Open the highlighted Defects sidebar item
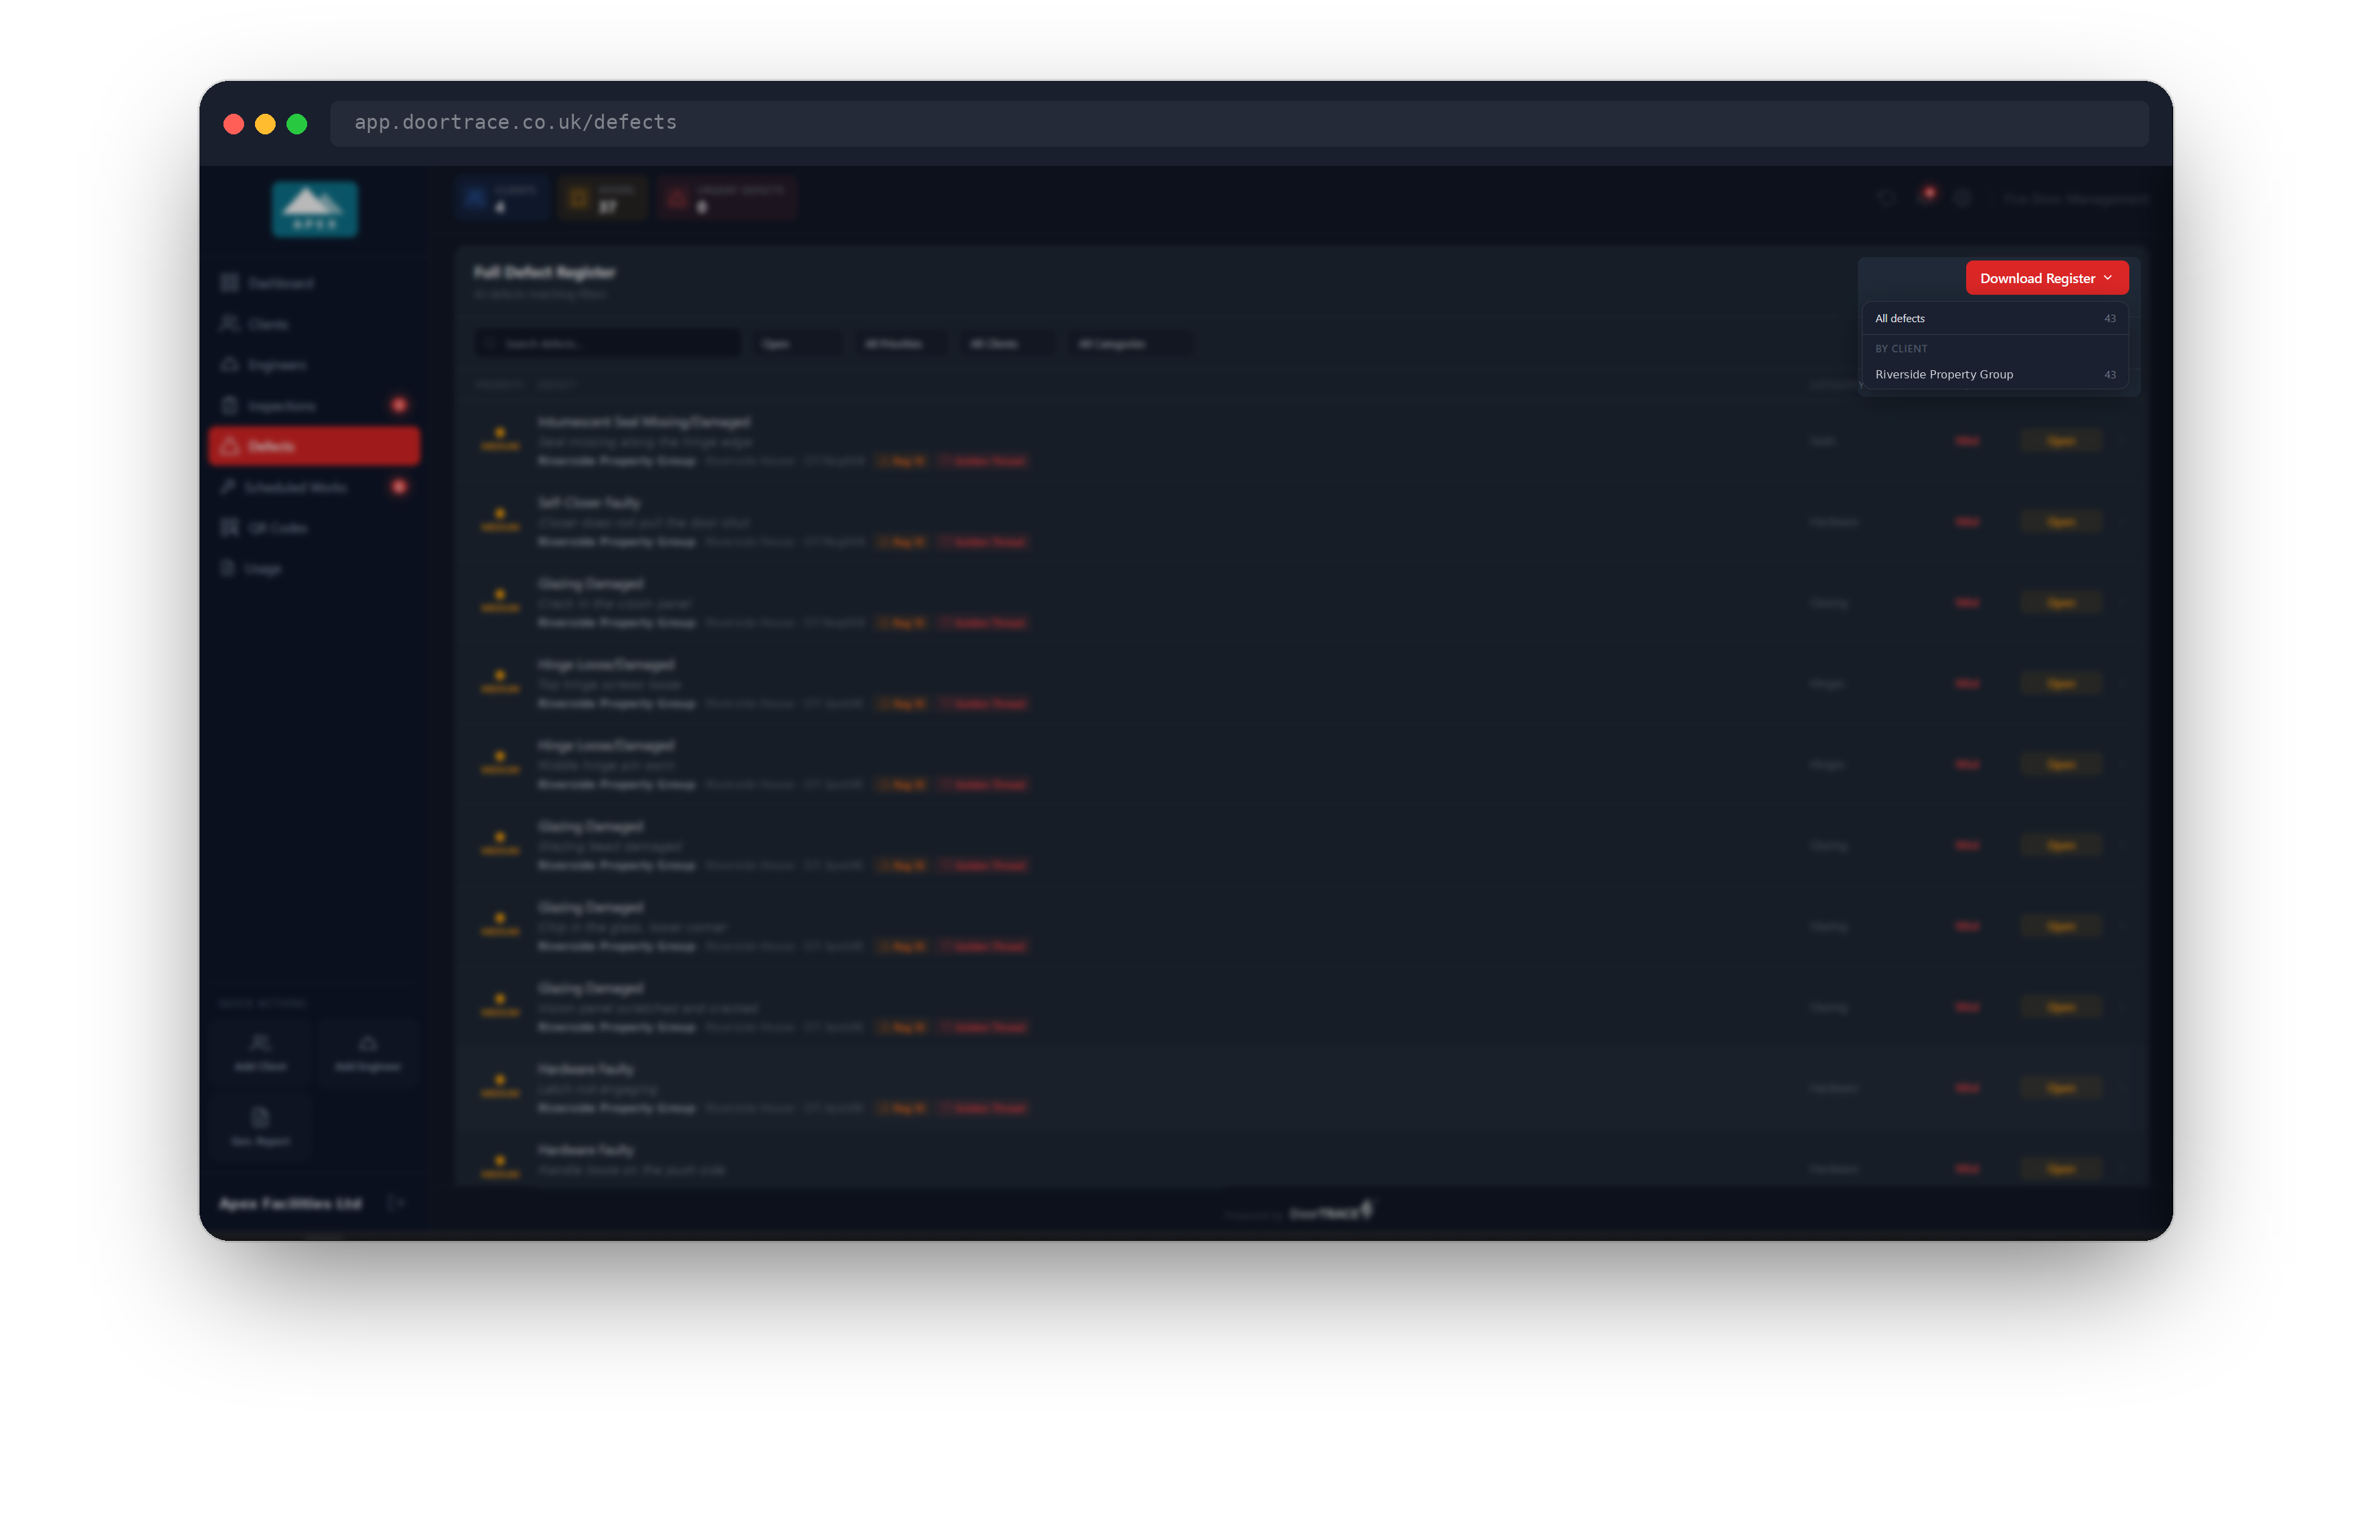Screen dimensions: 2372x1526 pos(314,446)
